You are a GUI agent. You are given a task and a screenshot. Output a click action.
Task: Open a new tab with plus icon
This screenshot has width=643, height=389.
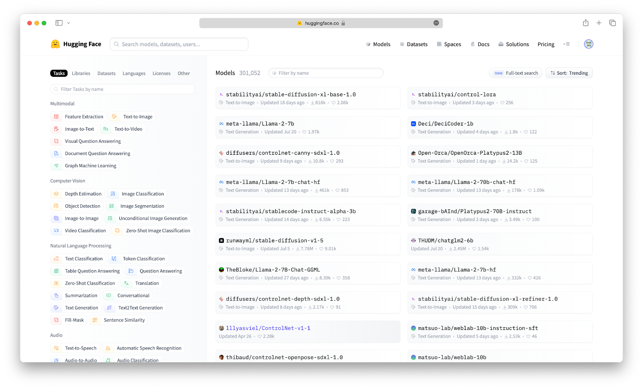point(599,23)
